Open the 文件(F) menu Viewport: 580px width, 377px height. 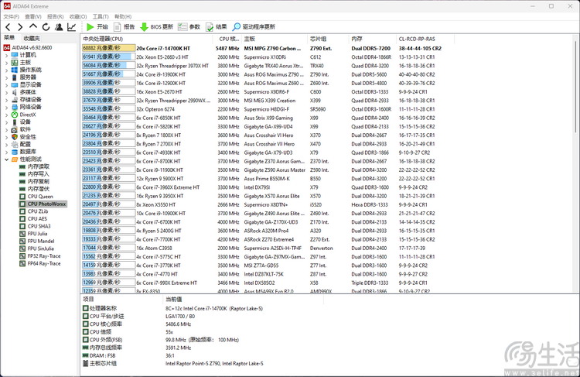11,16
